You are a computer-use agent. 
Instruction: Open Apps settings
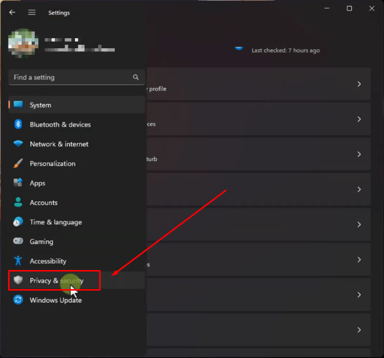(77, 183)
